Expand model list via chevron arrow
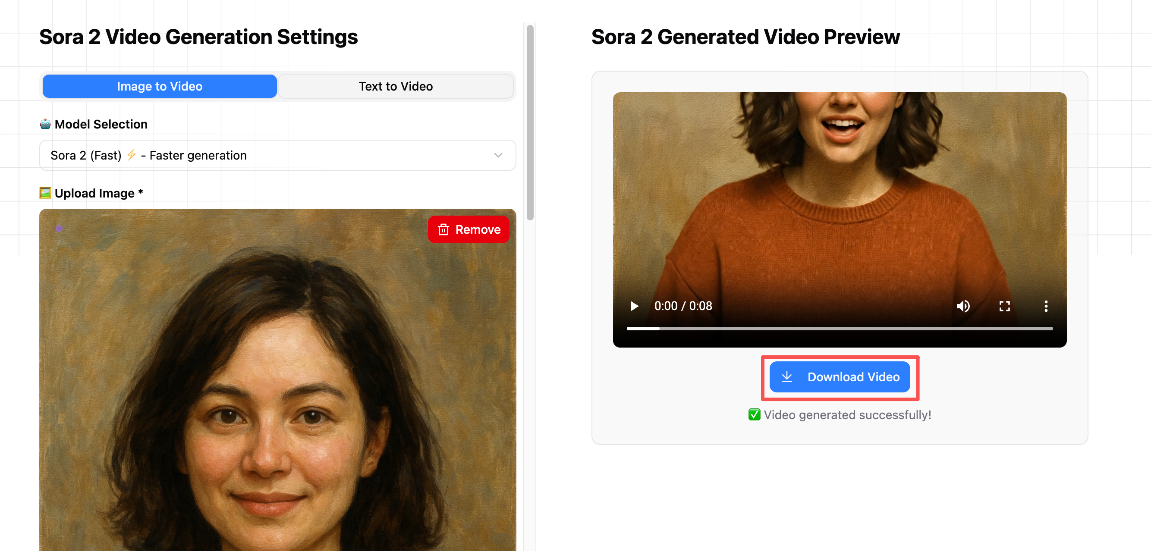 (498, 155)
